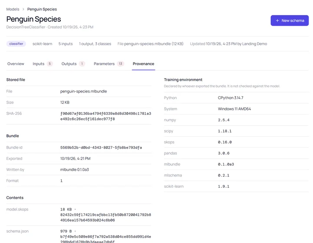Click the Python value CPython 3.14.7

[x=230, y=98]
